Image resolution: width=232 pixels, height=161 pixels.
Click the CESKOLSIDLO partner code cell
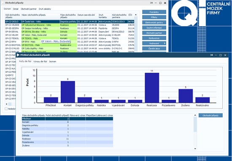[x=120, y=22]
